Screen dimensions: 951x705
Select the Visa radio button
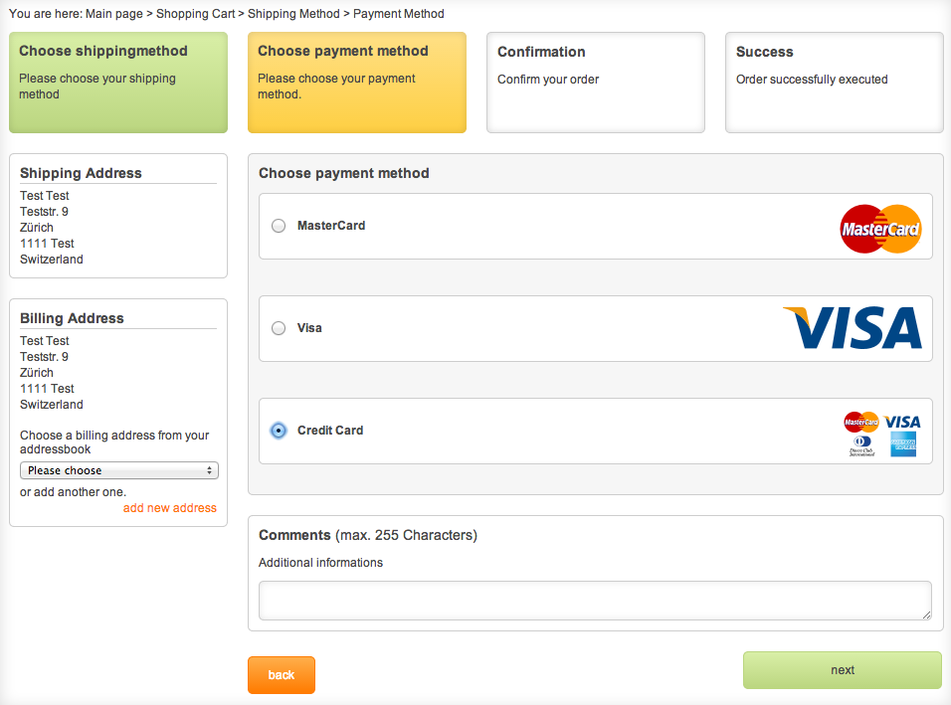coord(279,328)
